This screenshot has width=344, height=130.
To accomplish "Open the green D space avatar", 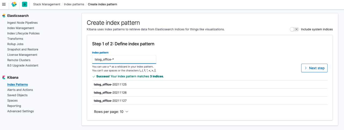I will coord(24,4).
